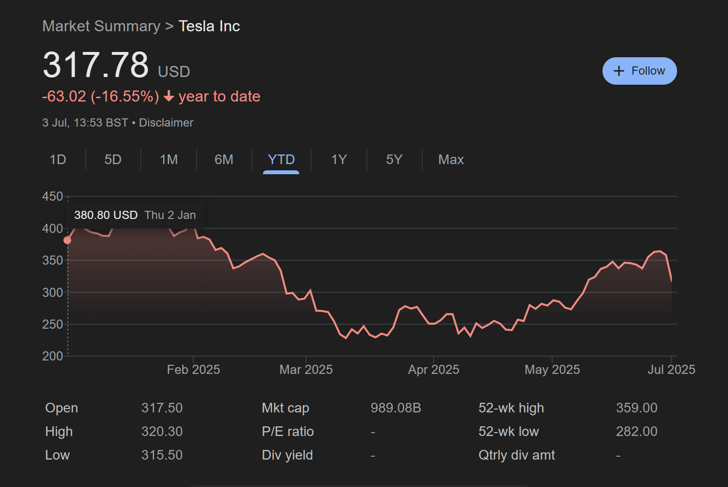Click the Div yield label

(x=288, y=455)
